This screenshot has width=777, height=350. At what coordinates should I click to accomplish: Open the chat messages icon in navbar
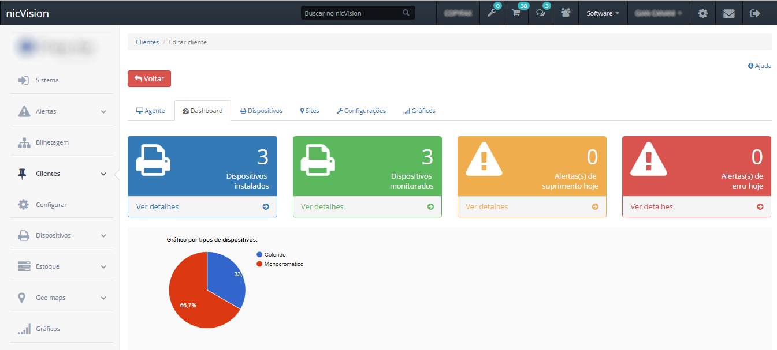tap(541, 13)
